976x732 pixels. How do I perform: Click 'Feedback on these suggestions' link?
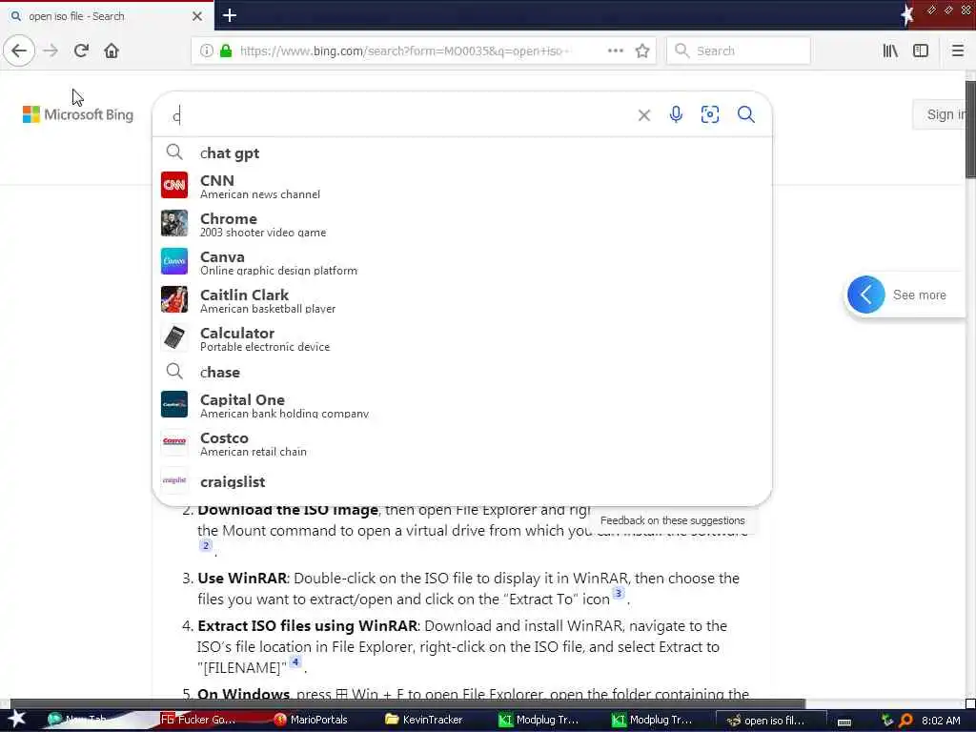tap(672, 520)
